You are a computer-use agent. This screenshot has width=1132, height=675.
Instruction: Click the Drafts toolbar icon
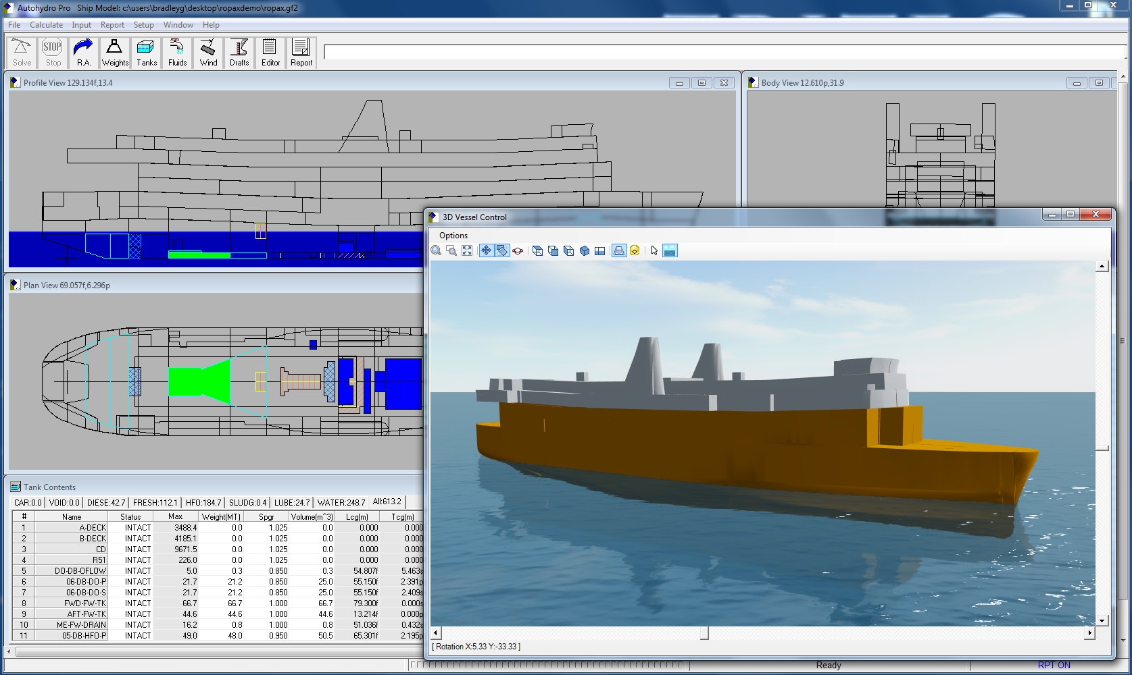coord(239,51)
